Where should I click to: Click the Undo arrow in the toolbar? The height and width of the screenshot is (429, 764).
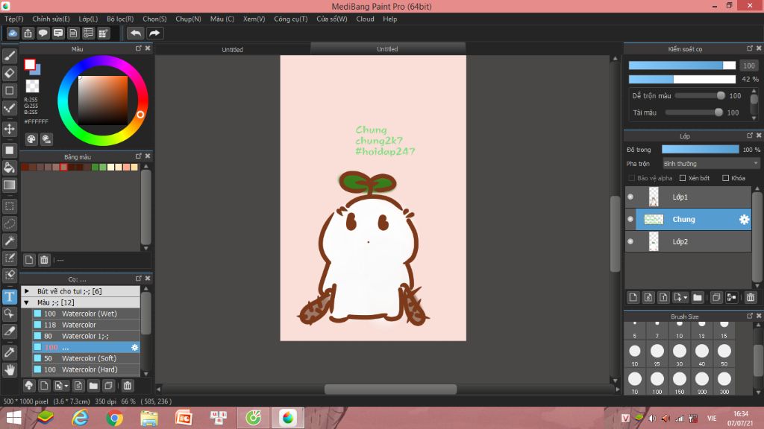tap(136, 33)
